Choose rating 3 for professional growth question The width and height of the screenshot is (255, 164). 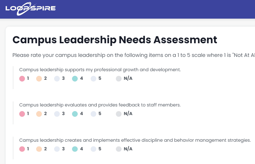tap(57, 79)
